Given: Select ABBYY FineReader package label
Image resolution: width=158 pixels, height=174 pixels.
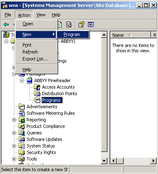Looking at the screenshot, I should click(53, 80).
